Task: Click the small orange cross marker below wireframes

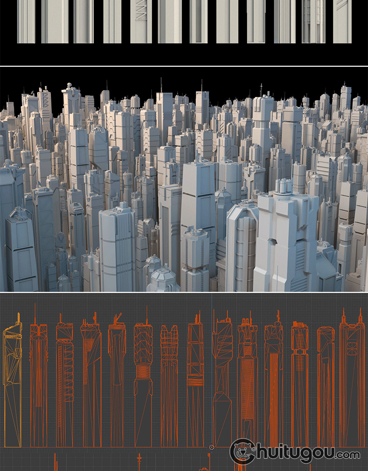Action: tap(139, 460)
